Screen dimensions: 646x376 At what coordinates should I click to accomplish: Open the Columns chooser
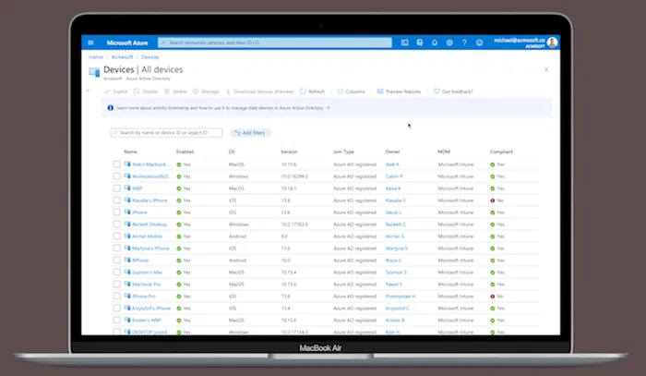pos(351,91)
